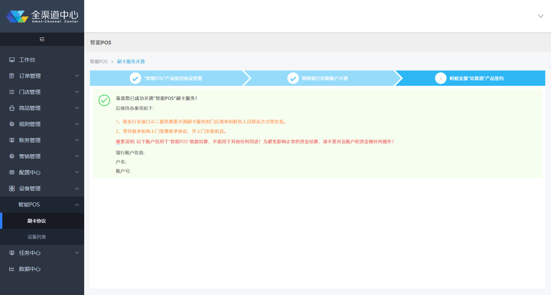Click the 智能POS breadcrumb link
The width and height of the screenshot is (551, 295).
pyautogui.click(x=99, y=61)
